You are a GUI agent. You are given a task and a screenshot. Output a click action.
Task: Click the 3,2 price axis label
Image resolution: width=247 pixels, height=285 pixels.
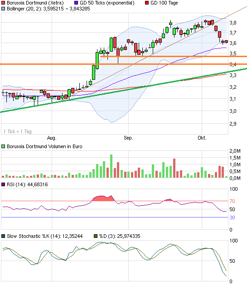(x=233, y=87)
